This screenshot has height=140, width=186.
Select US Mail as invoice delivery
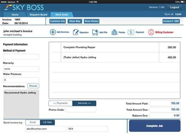click(47, 122)
